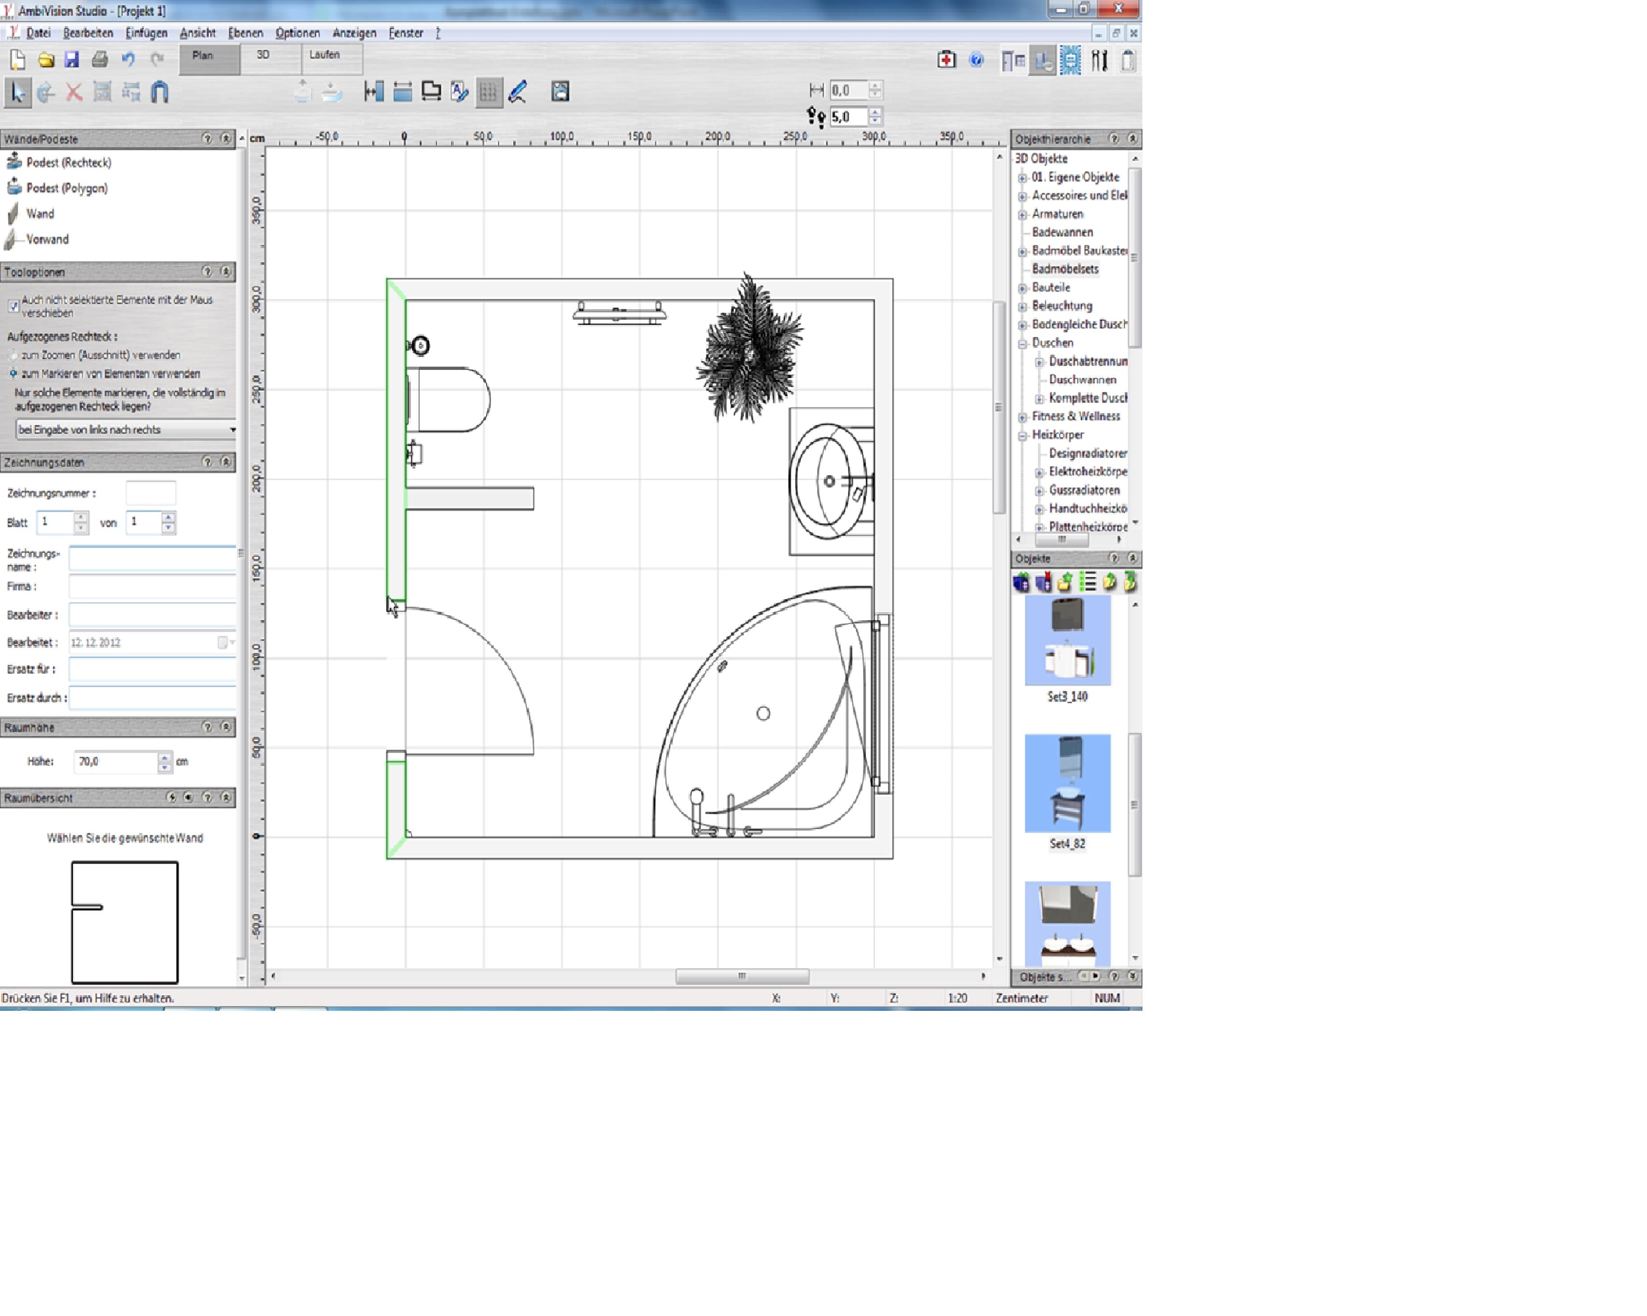Activate the selection arrow tool

pos(17,92)
